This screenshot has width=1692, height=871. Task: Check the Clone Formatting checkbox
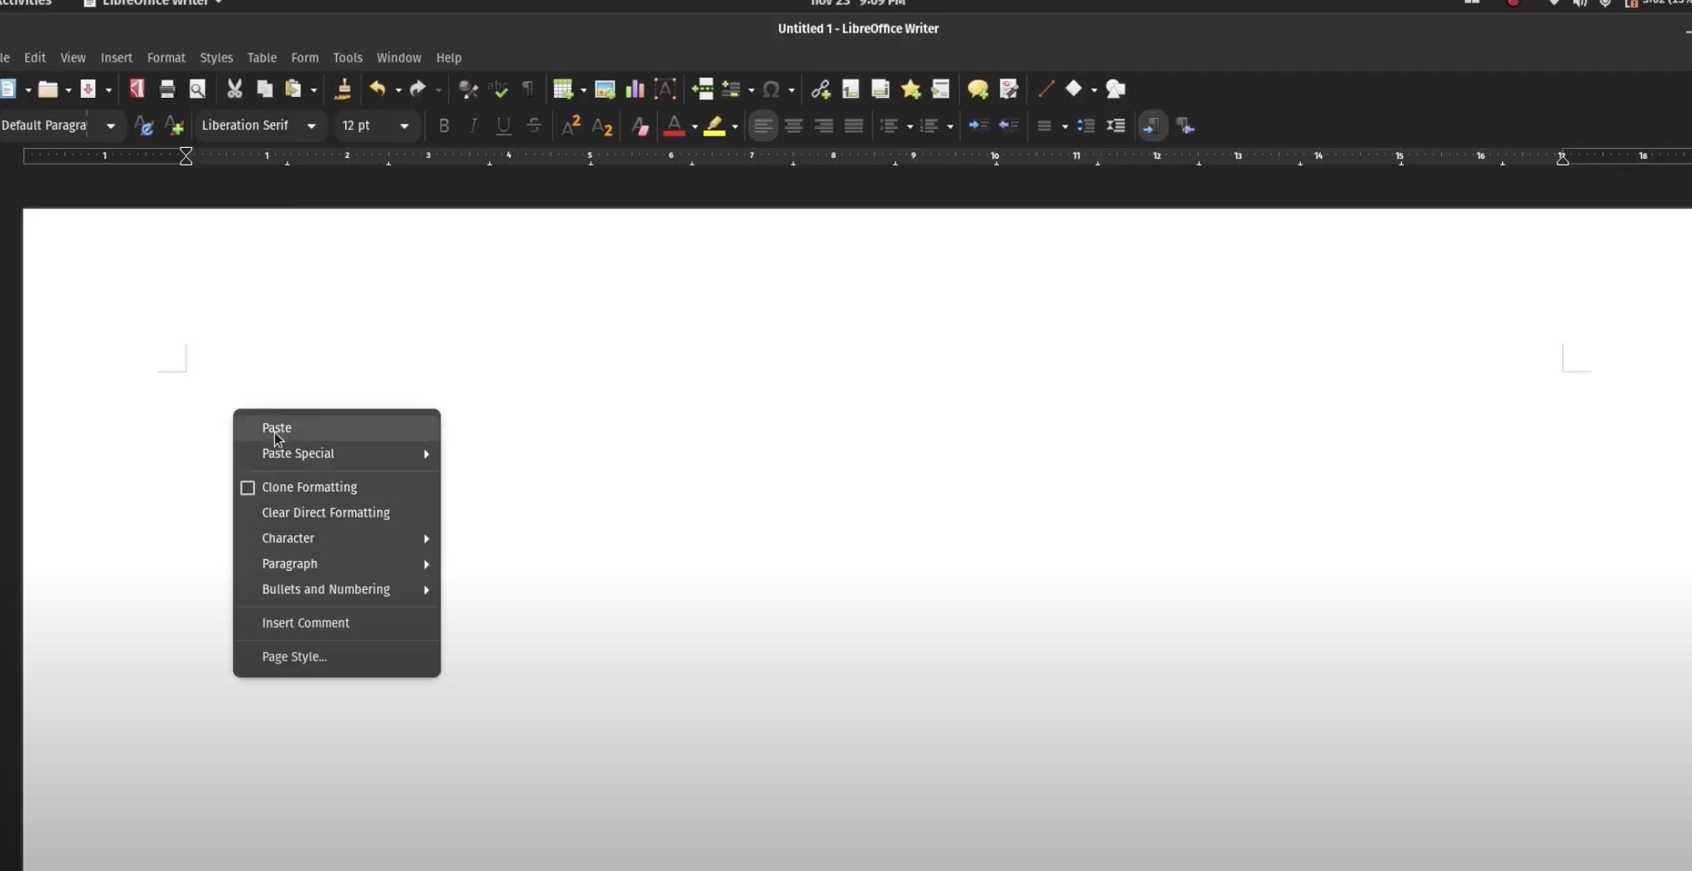coord(247,487)
